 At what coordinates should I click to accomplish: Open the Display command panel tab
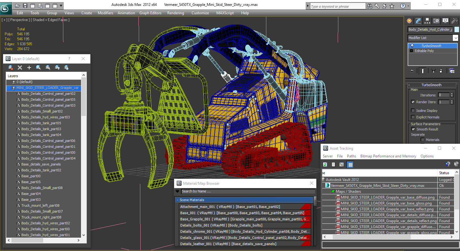pos(445,21)
